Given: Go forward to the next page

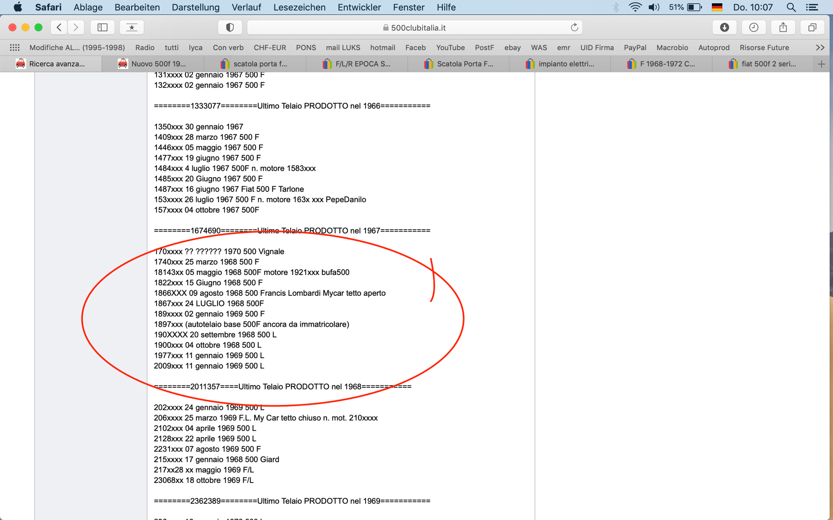Looking at the screenshot, I should [76, 27].
